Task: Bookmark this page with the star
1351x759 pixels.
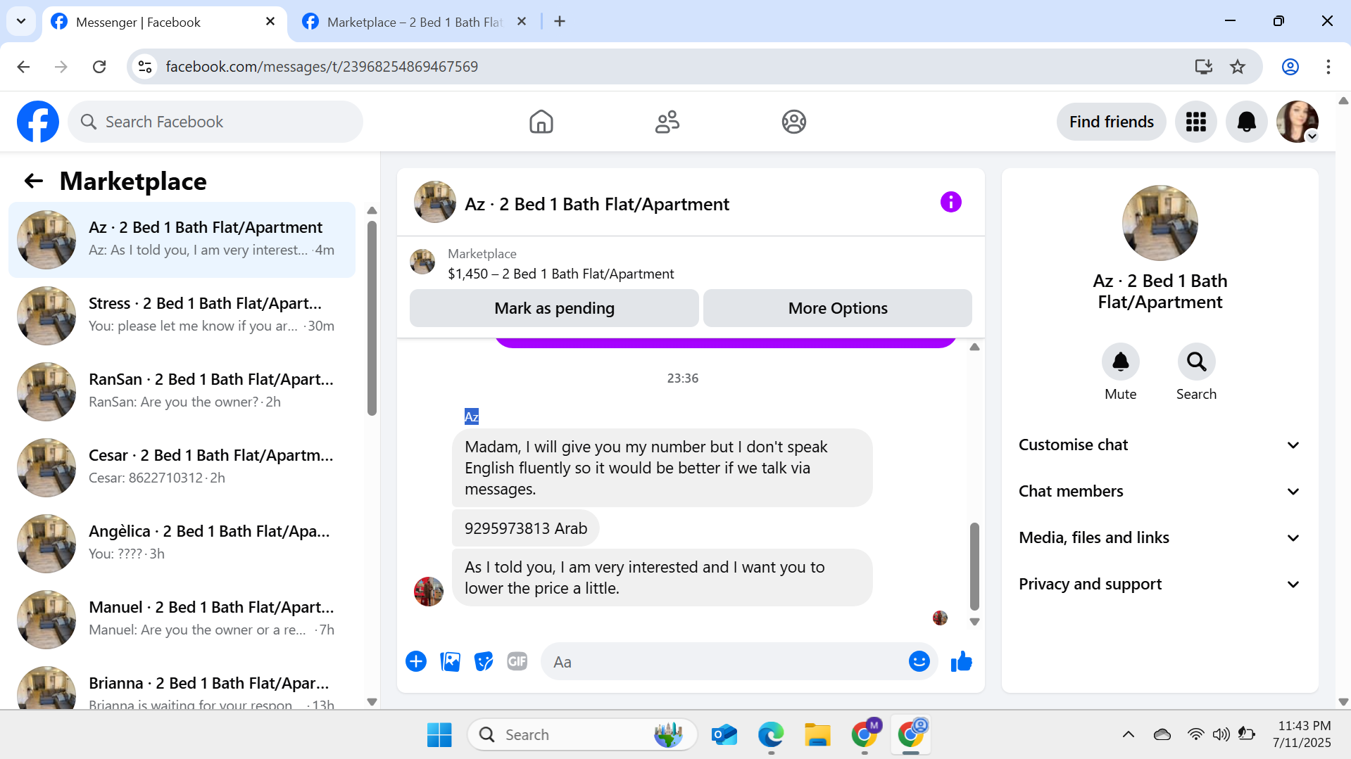Action: pos(1237,67)
